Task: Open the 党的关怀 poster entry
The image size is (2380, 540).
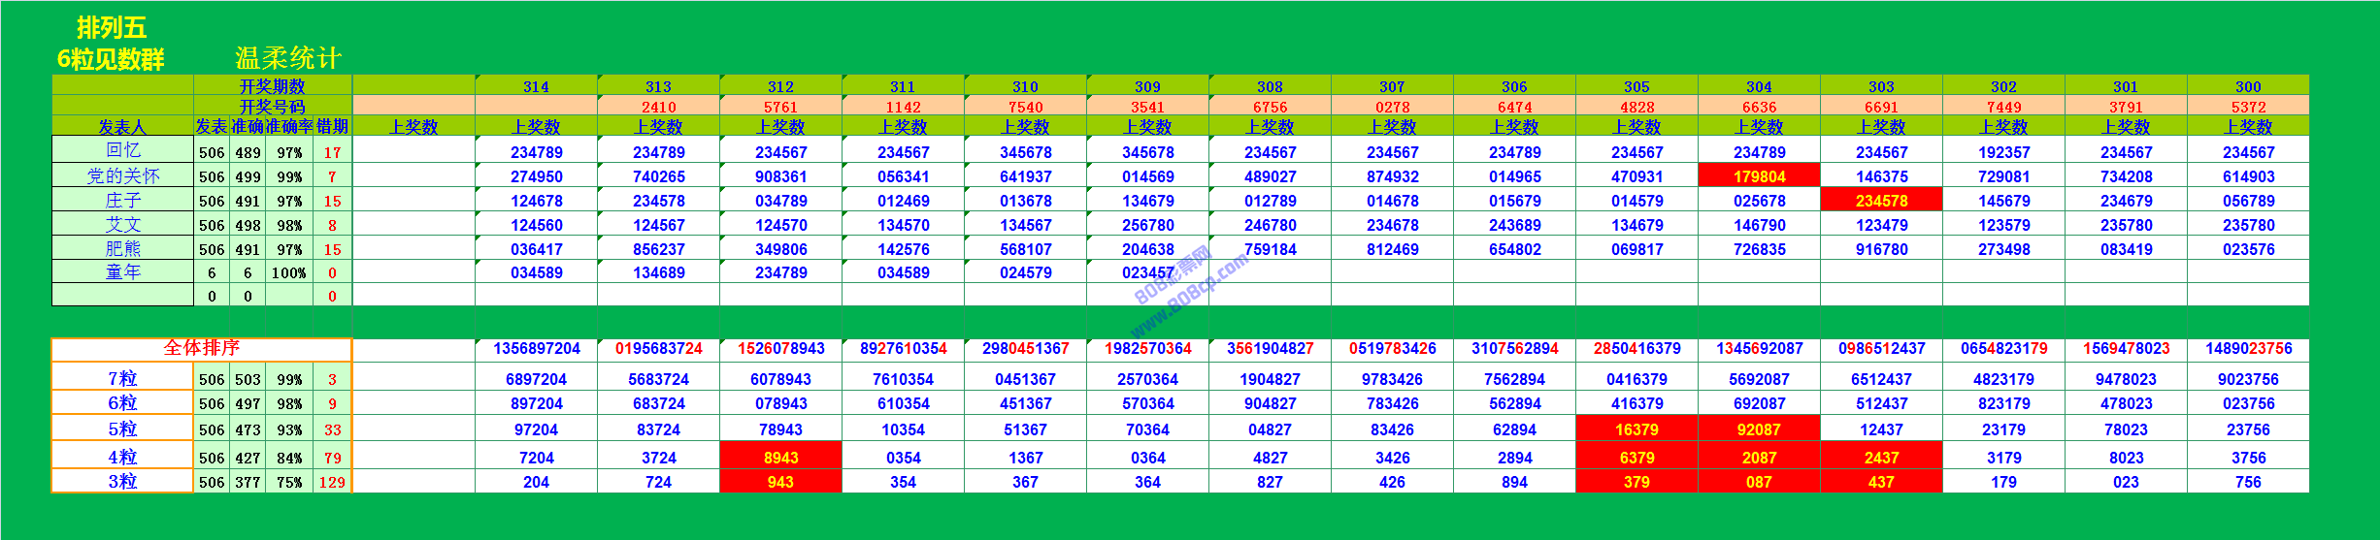Action: click(122, 175)
